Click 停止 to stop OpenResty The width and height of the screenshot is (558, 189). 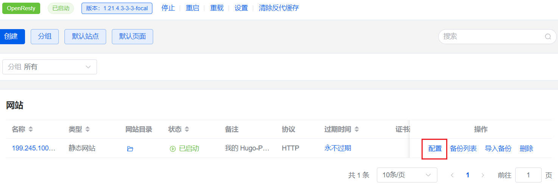(168, 8)
